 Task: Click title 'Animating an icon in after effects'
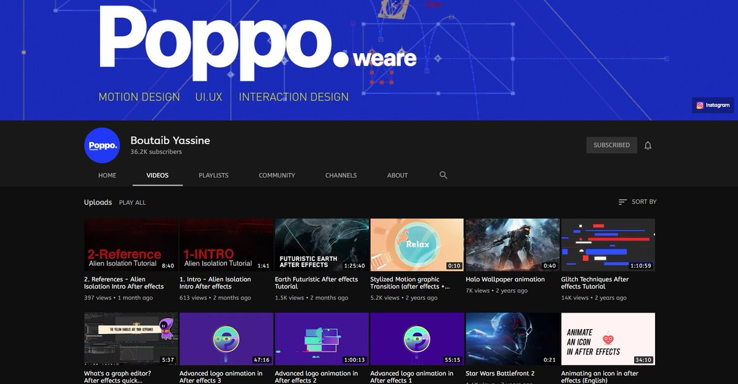click(600, 377)
